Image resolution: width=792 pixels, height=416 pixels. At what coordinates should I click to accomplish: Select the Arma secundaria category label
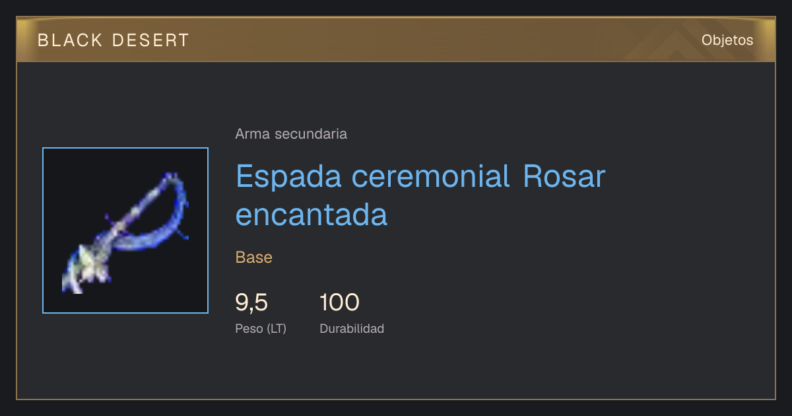(x=291, y=134)
